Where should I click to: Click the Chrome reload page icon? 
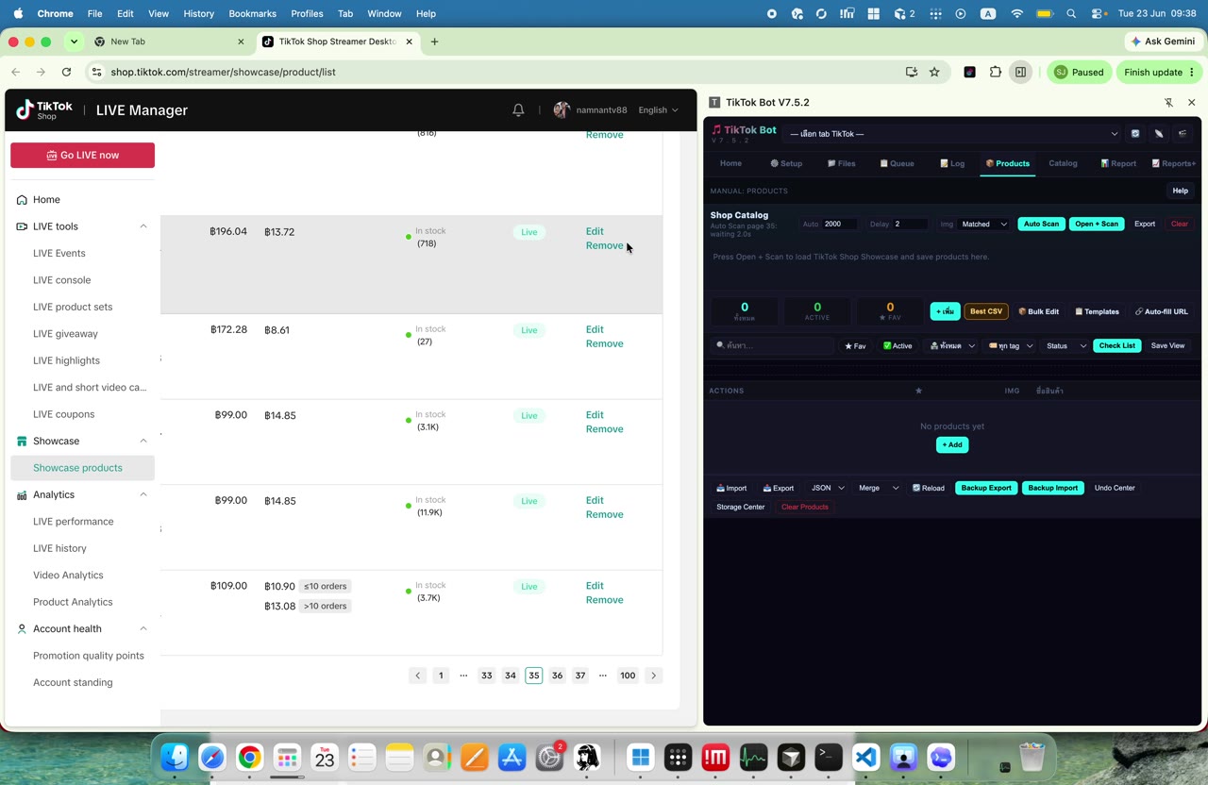coord(66,72)
